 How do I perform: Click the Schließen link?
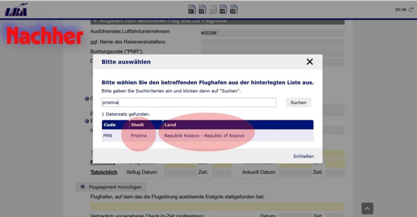tap(304, 156)
